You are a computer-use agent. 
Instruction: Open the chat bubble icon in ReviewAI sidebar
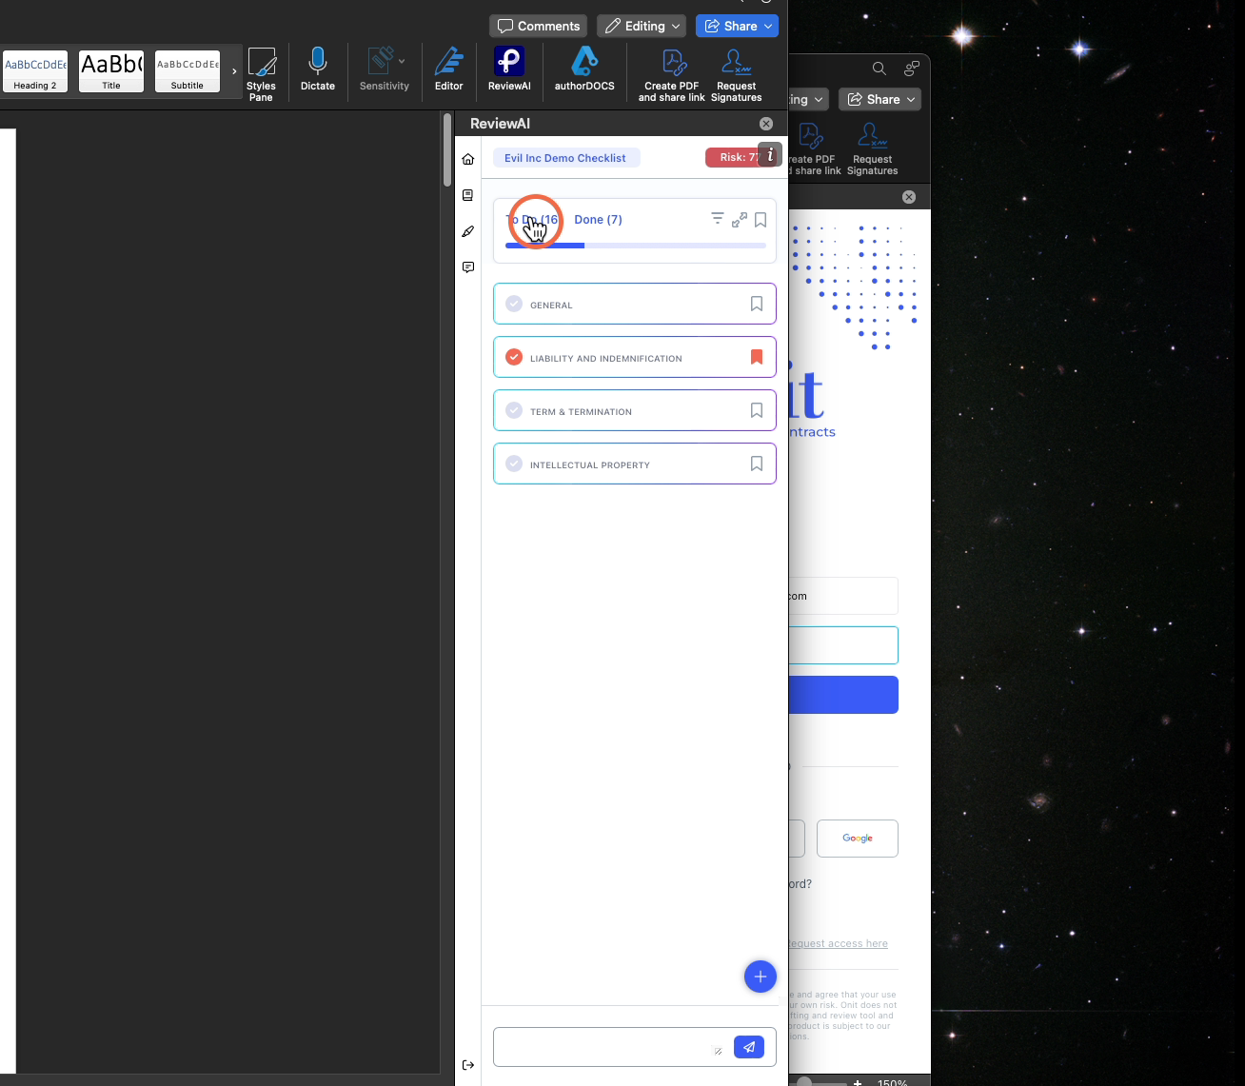(467, 267)
